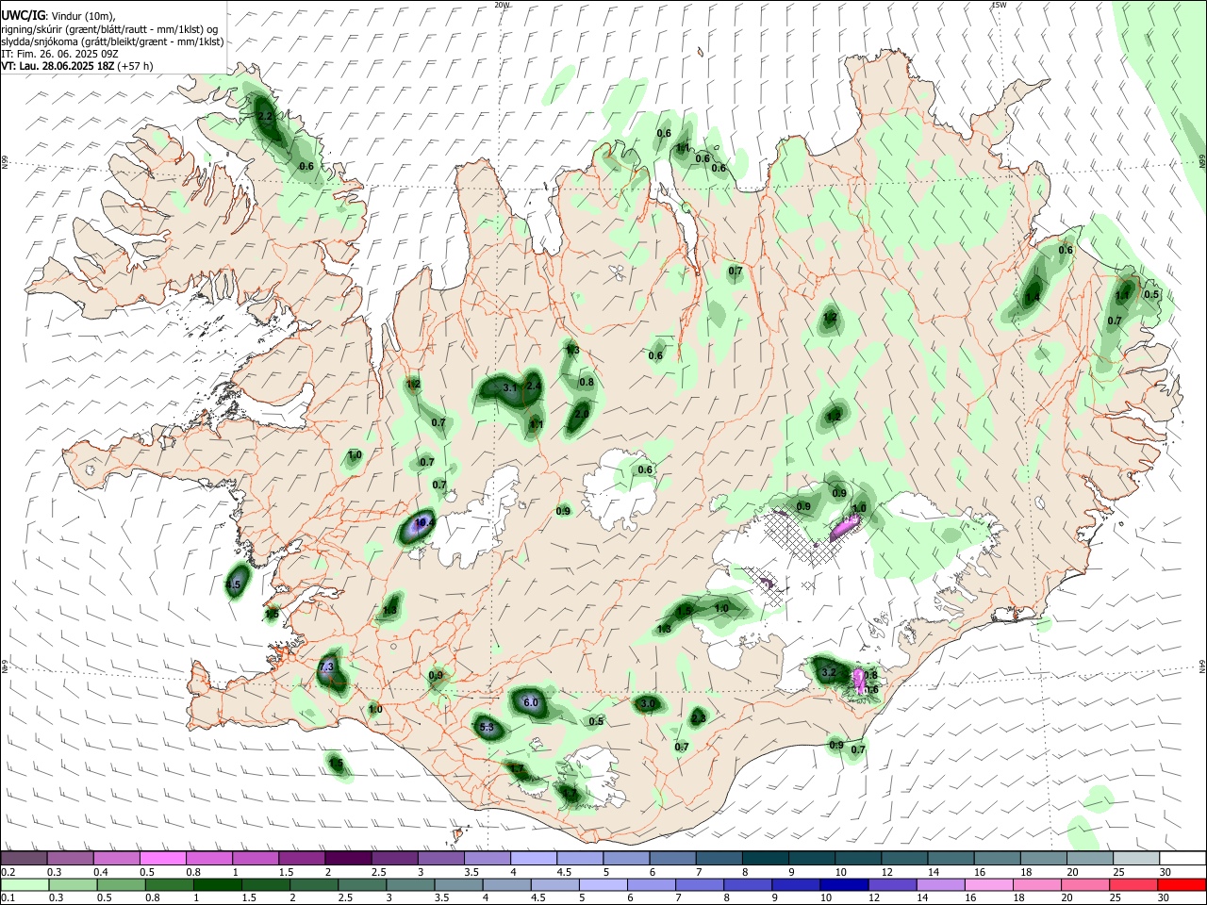1207x905 pixels.
Task: Click the 'UWC/IG: Vindur (10m)' title text
Action: coord(58,15)
